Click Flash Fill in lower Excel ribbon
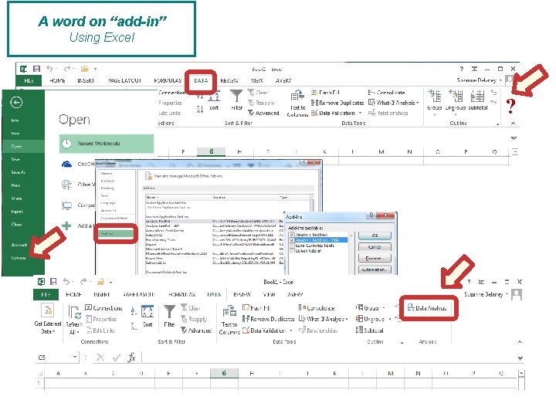Viewport: 556px width, 417px height. pyautogui.click(x=256, y=308)
